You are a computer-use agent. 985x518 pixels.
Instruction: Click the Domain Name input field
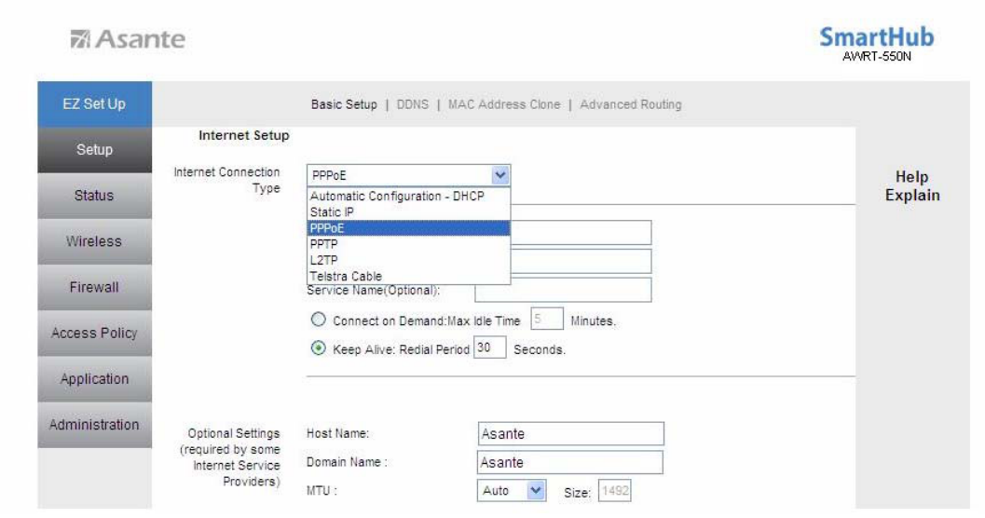coord(569,462)
